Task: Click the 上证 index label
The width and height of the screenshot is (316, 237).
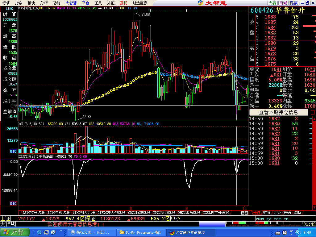Action: (5, 219)
